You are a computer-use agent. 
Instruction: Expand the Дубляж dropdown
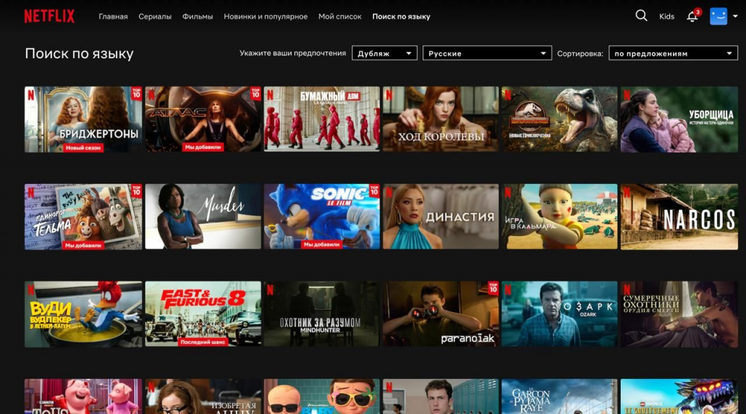[x=384, y=53]
